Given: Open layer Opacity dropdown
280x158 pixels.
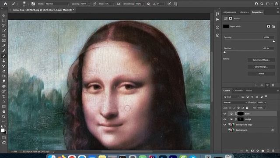Looking at the screenshot, I should click(266, 102).
